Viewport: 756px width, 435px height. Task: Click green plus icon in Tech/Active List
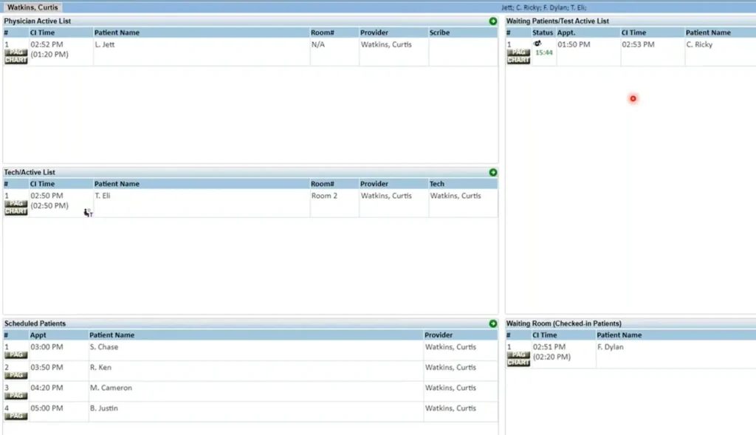[492, 173]
